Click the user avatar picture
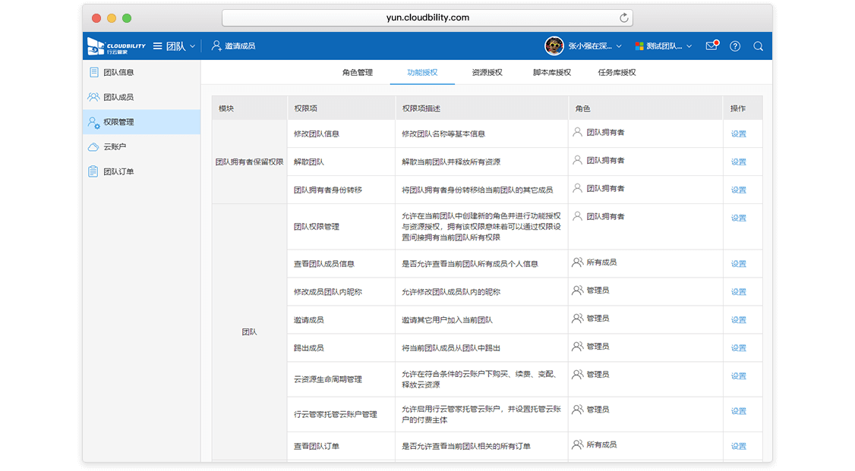This screenshot has width=855, height=471. 554,46
